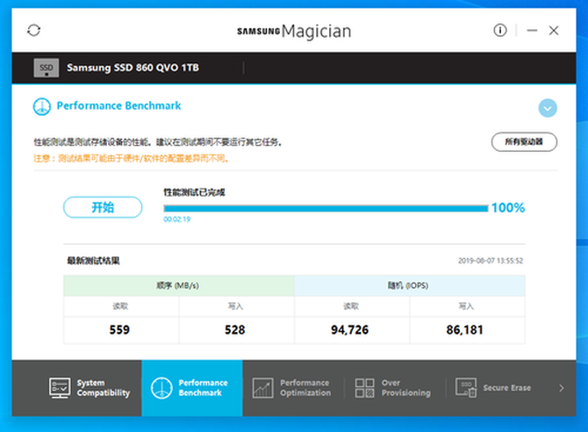This screenshot has width=588, height=432.
Task: Select the Performance Benchmark tab
Action: (191, 388)
